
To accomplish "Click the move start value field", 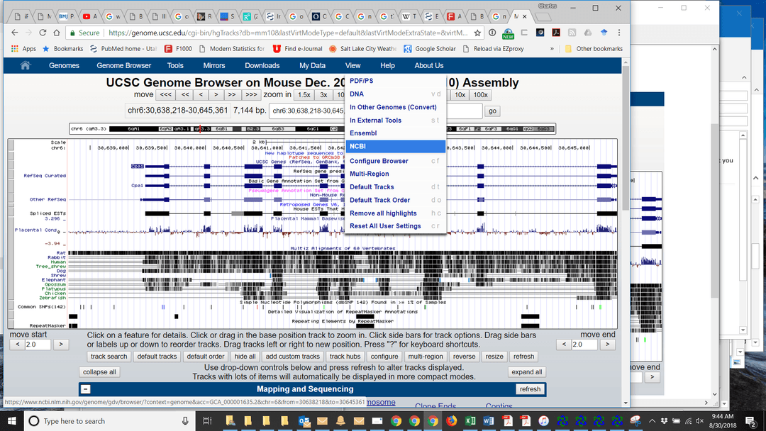I will [x=37, y=345].
